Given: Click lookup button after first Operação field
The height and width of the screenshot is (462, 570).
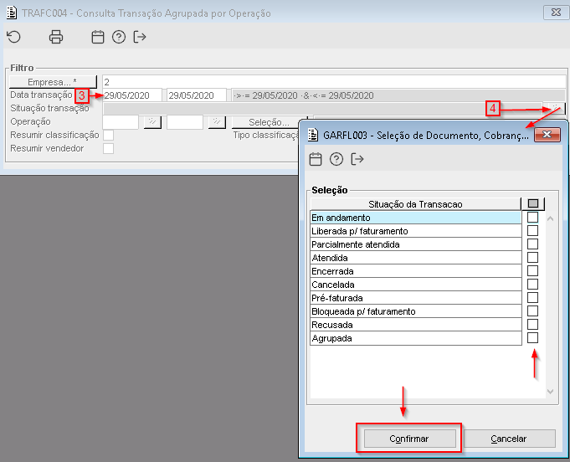Looking at the screenshot, I should point(152,122).
